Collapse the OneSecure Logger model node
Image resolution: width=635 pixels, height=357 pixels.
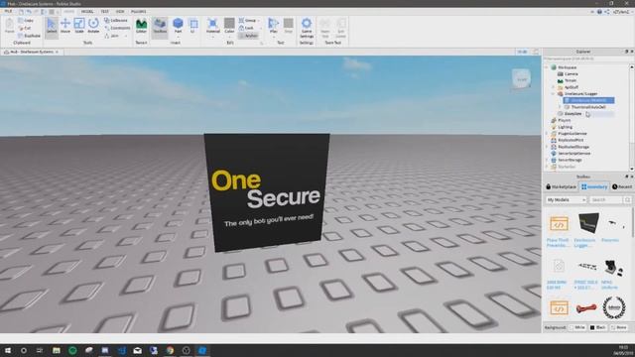(x=554, y=94)
